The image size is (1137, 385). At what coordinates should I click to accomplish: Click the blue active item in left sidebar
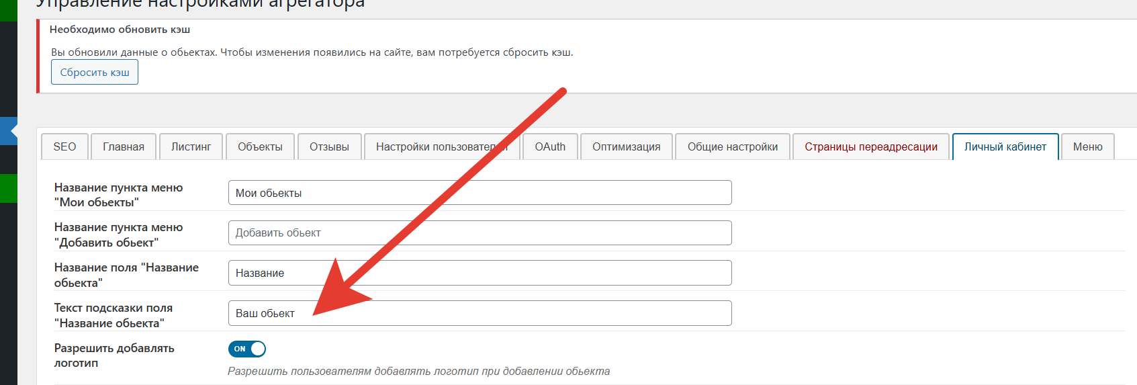[x=8, y=131]
